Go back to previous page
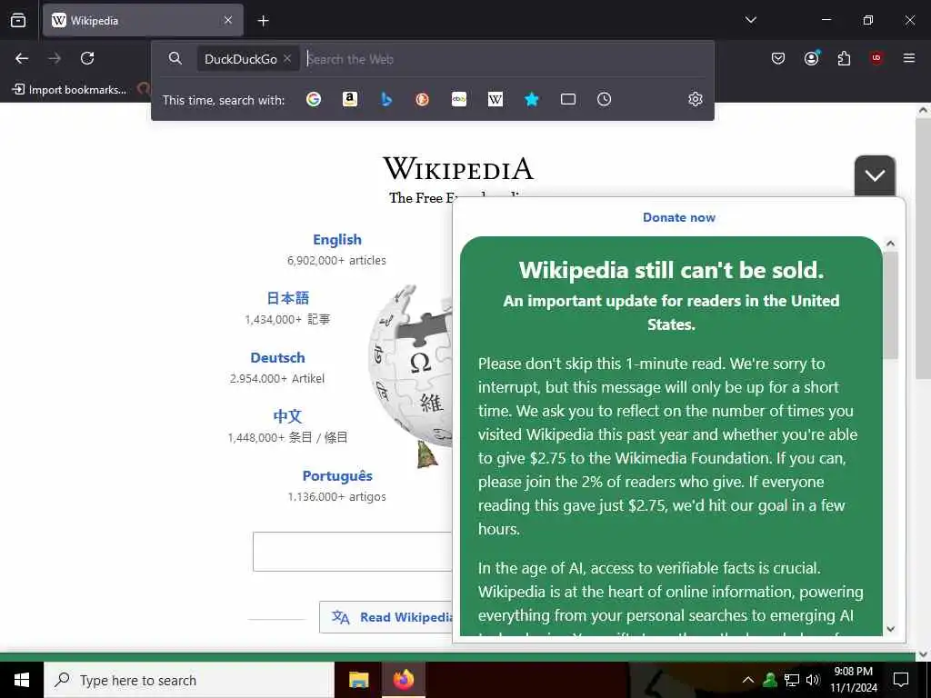Image resolution: width=931 pixels, height=698 pixels. point(22,58)
